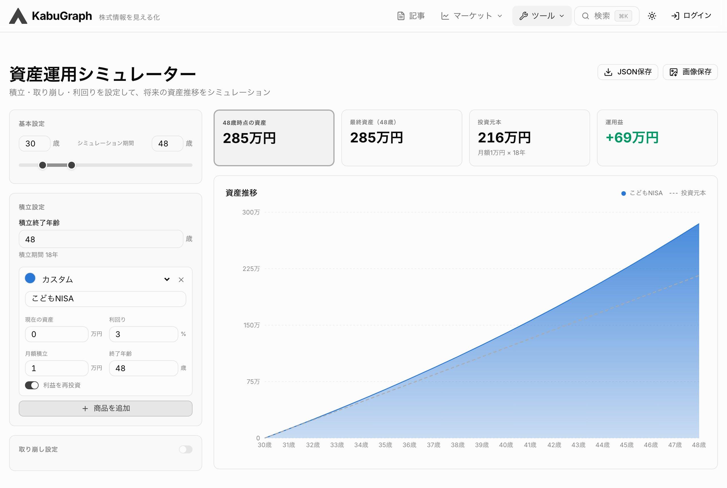Click the image icon in 画像保存
Image resolution: width=727 pixels, height=488 pixels.
(x=673, y=72)
